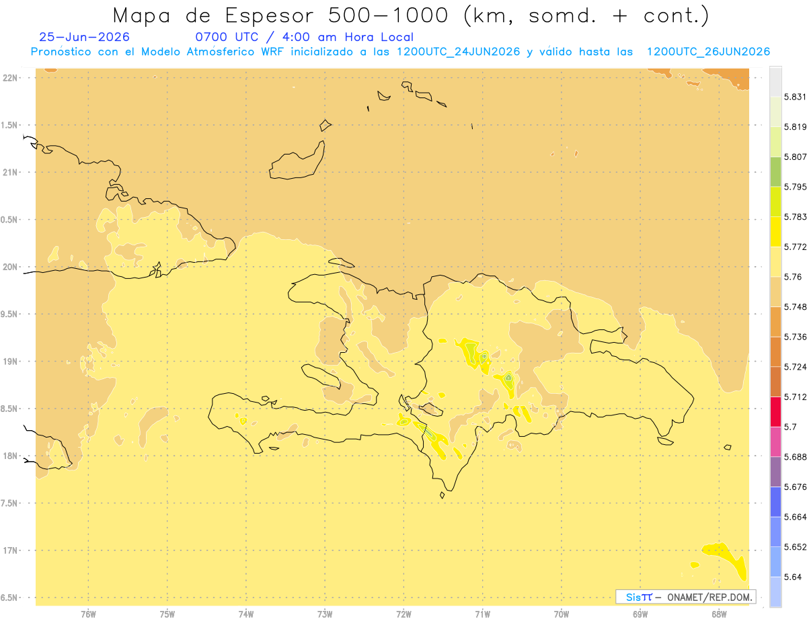
Task: Click the "71W" longitude axis label
Action: [482, 614]
